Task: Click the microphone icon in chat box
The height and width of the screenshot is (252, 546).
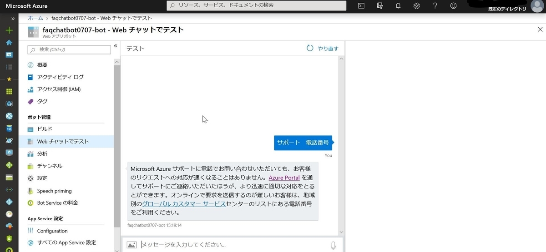Action: pos(333,245)
